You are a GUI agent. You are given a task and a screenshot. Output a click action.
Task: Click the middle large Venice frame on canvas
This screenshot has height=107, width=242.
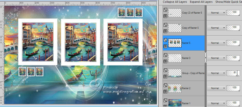pyautogui.click(x=80, y=42)
